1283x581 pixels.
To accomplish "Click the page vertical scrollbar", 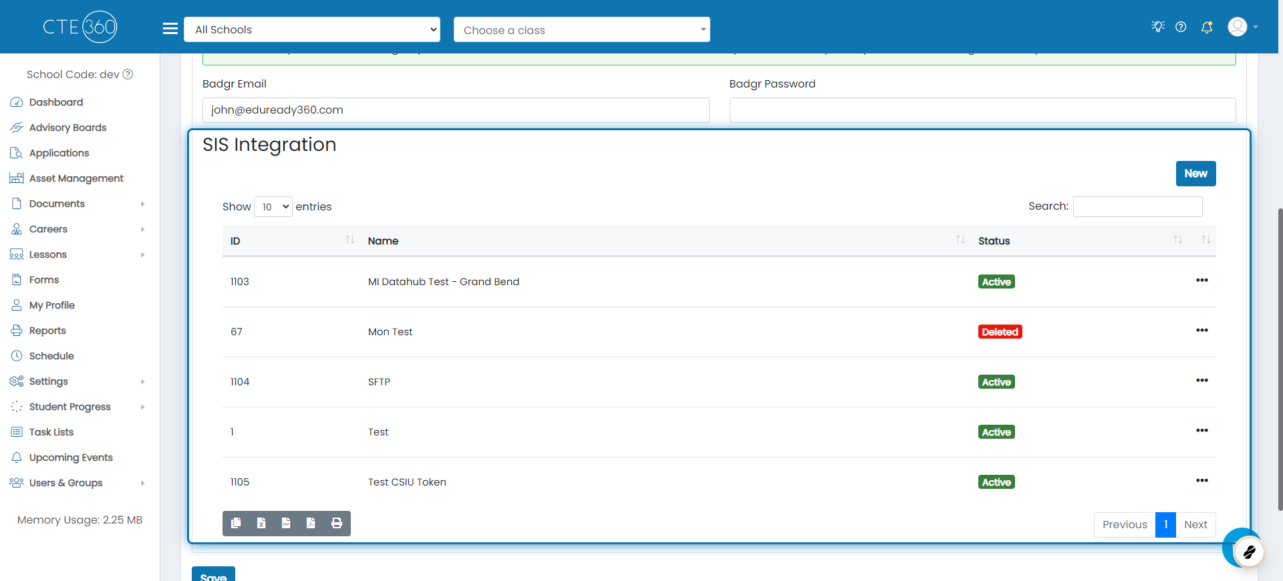I will (x=1280, y=359).
